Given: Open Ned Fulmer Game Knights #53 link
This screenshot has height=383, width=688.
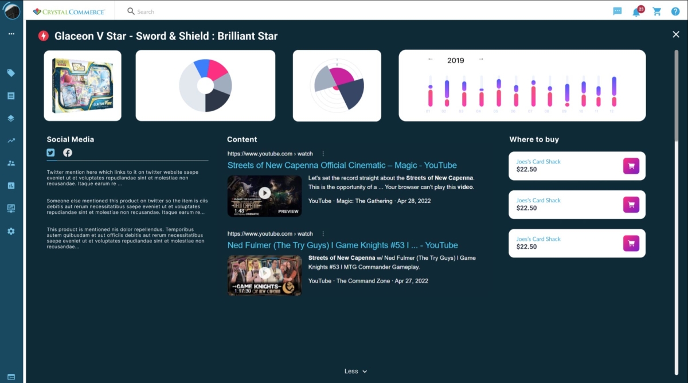Looking at the screenshot, I should [x=343, y=245].
